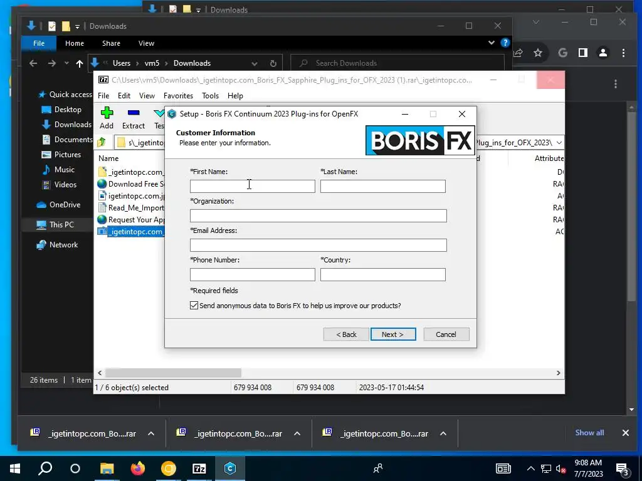Screen dimensions: 642x481
Task: Select Request Your App row in 7-Zip
Action: [131, 220]
